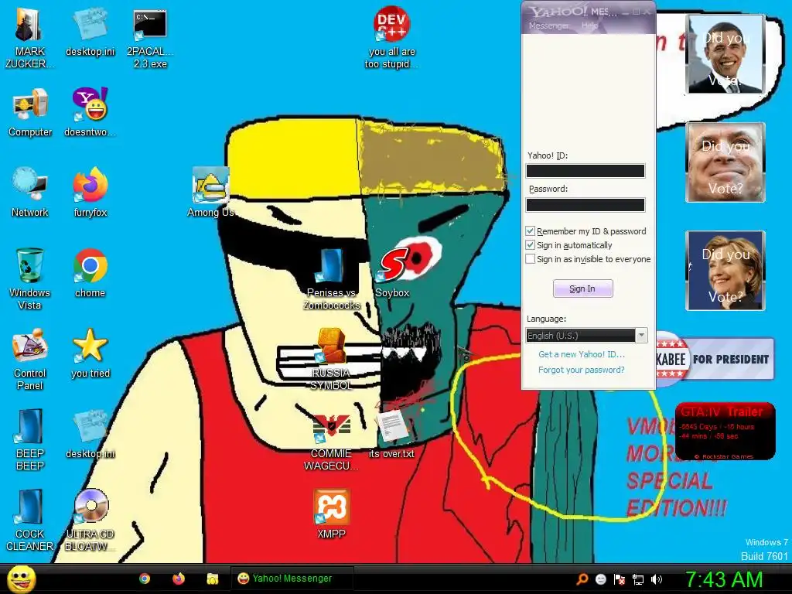Toggle 'Sign in automatically' checkbox
Screen dimensions: 792x594
pos(530,245)
